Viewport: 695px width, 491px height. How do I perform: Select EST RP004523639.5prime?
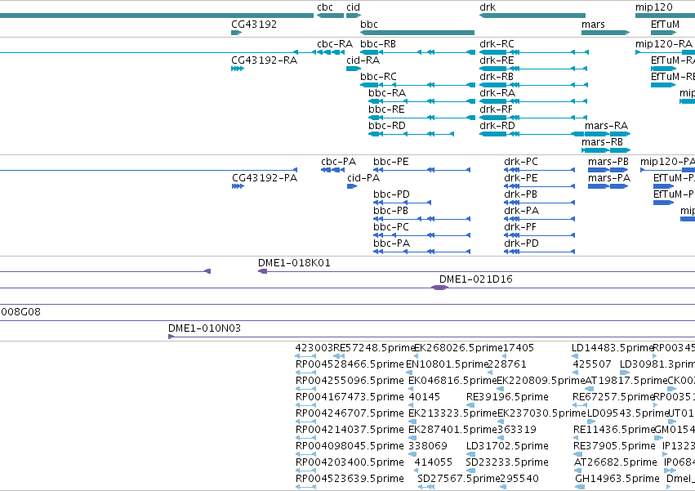pyautogui.click(x=350, y=479)
